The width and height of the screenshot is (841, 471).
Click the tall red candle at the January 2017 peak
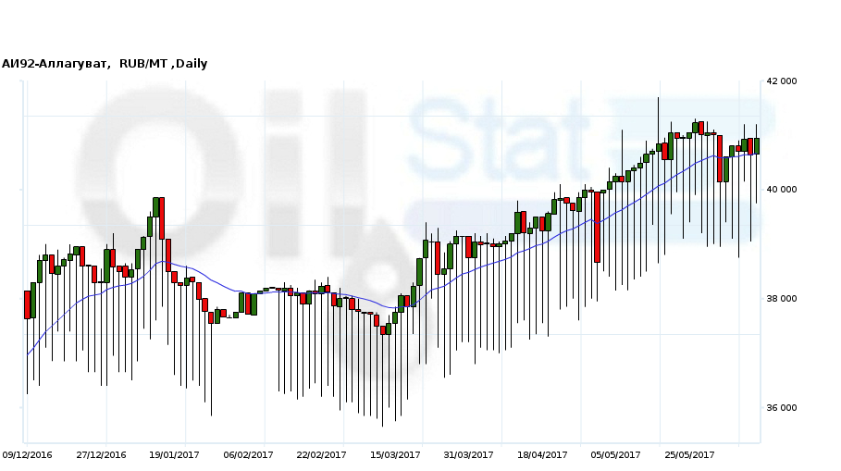tap(161, 217)
